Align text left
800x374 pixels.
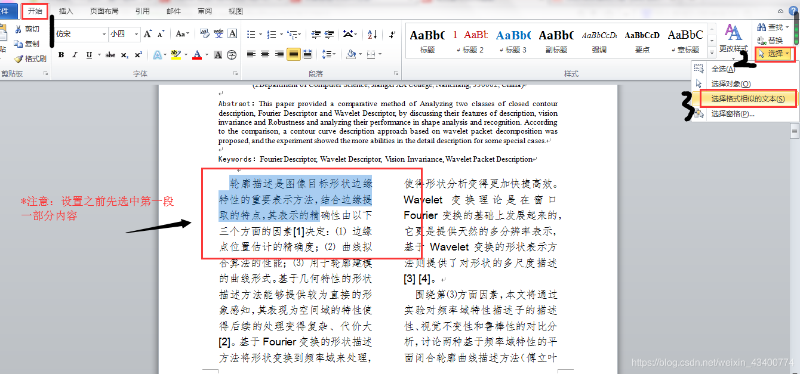[x=251, y=54]
